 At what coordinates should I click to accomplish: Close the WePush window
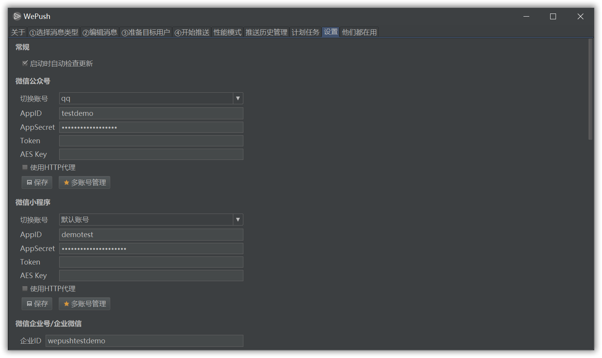(580, 16)
